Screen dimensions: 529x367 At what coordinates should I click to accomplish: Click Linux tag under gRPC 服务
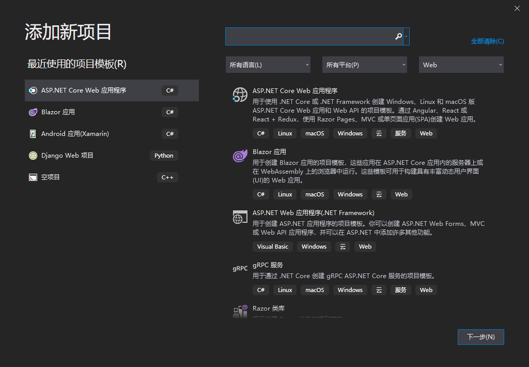285,290
